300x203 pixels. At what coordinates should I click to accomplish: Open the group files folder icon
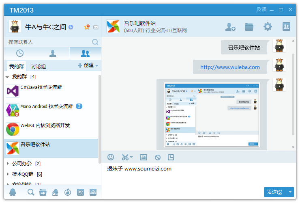coord(249,27)
